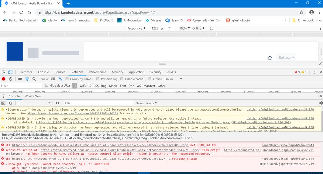
Task: Open the Default levels dropdown
Action: click(x=146, y=103)
